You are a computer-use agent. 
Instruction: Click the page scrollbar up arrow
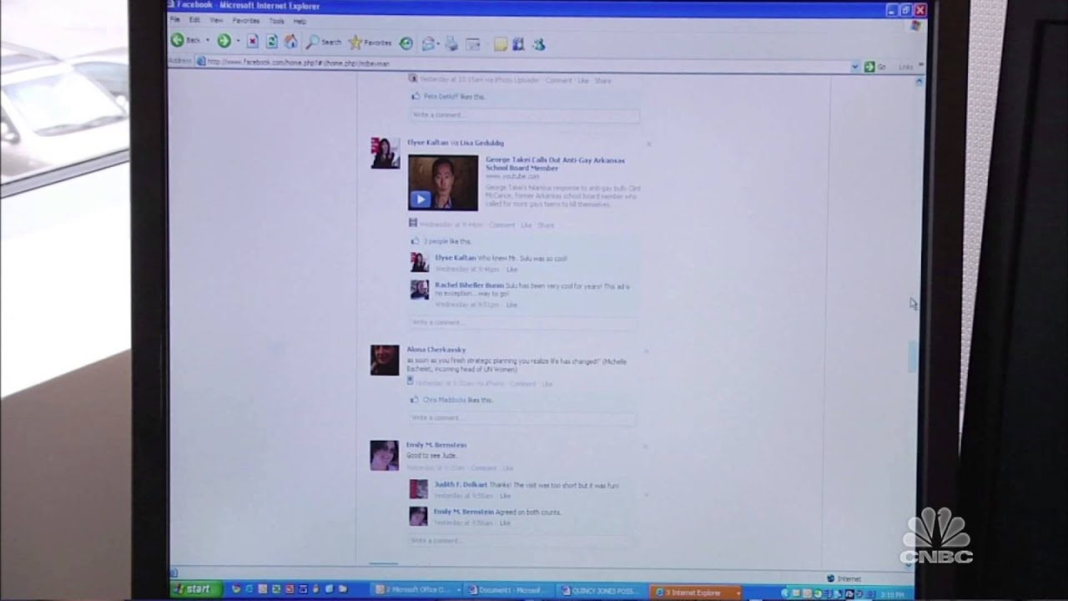(919, 82)
